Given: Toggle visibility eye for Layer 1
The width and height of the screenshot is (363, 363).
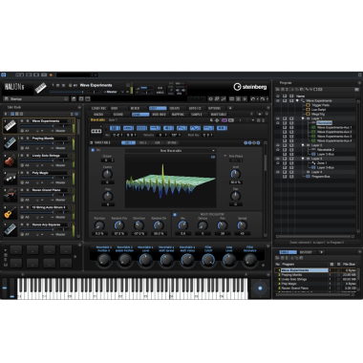Looking at the screenshot, I should [278, 118].
